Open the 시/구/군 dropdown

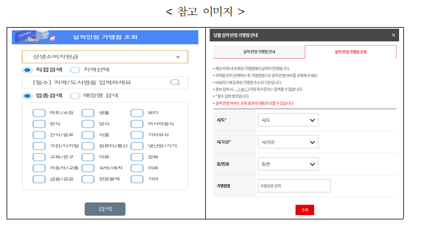point(288,142)
